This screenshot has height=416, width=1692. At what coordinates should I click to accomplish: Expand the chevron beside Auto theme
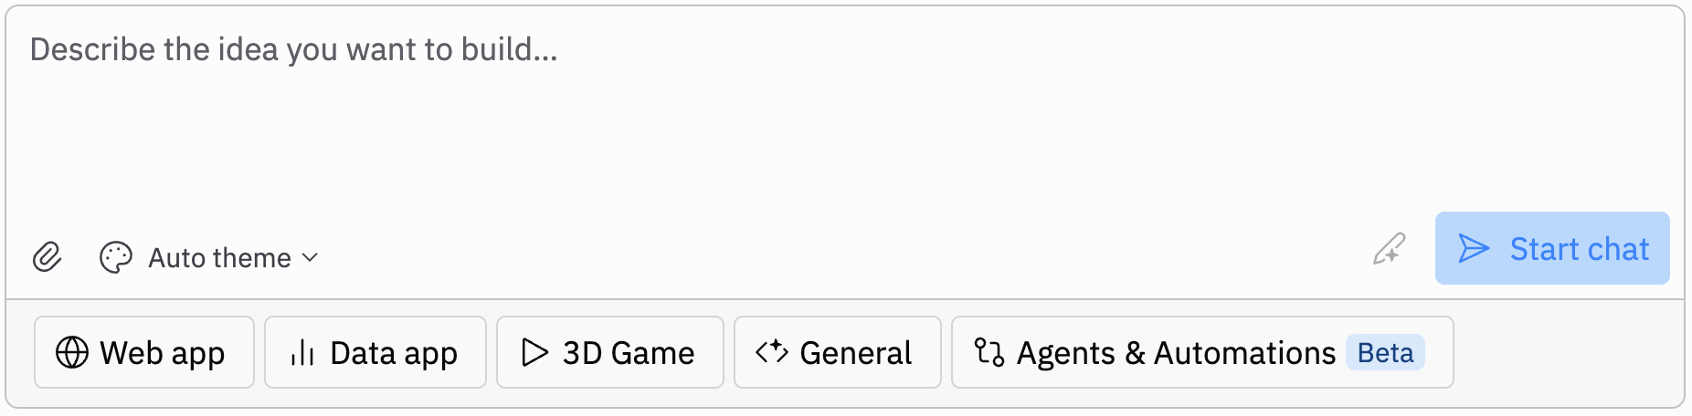pyautogui.click(x=311, y=258)
